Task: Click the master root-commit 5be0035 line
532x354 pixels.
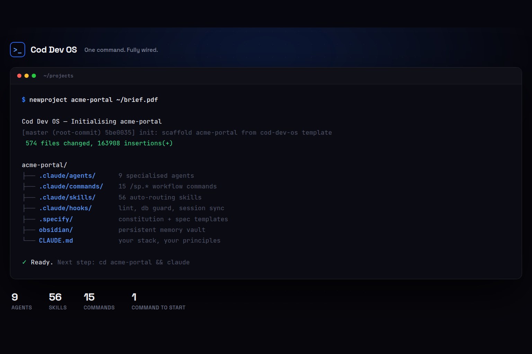Action: coord(177,132)
